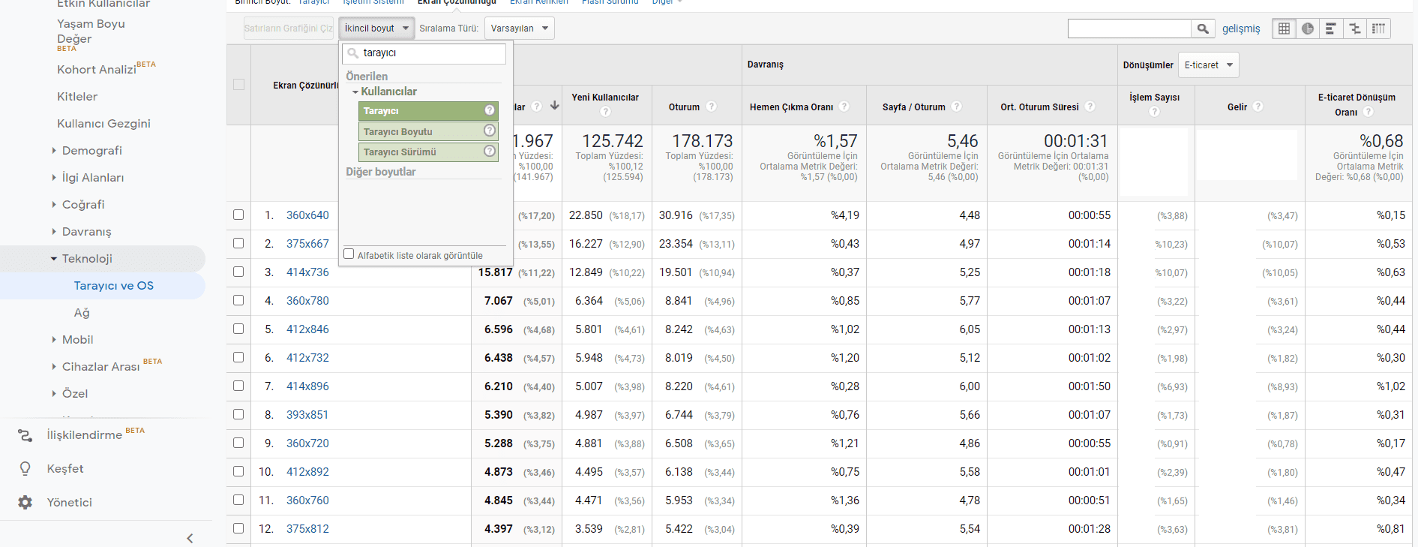Enable 'Alfabetik liste olarak görüntüle' checkbox
1418x547 pixels.
[349, 254]
